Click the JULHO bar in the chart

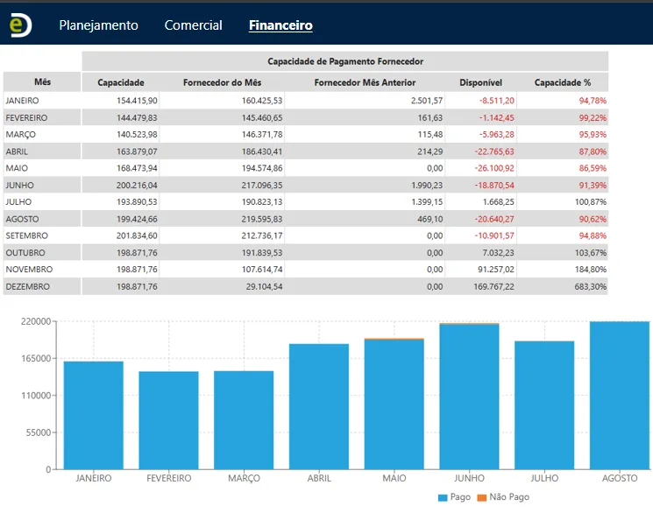(544, 405)
